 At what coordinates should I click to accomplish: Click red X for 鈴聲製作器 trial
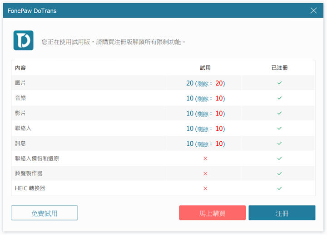(205, 173)
